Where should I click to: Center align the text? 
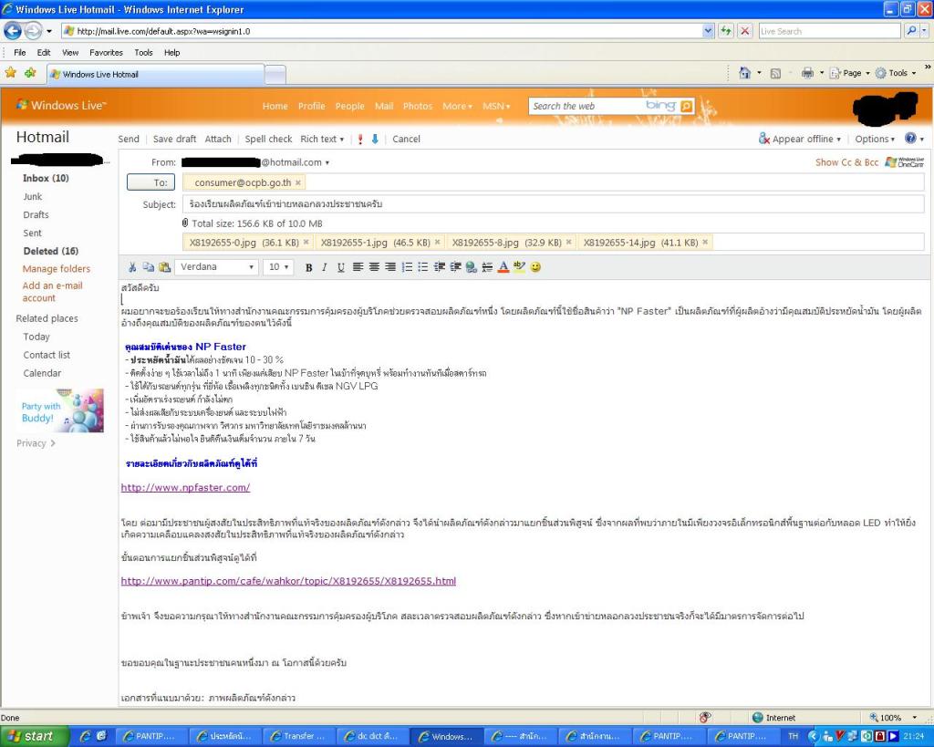[373, 267]
